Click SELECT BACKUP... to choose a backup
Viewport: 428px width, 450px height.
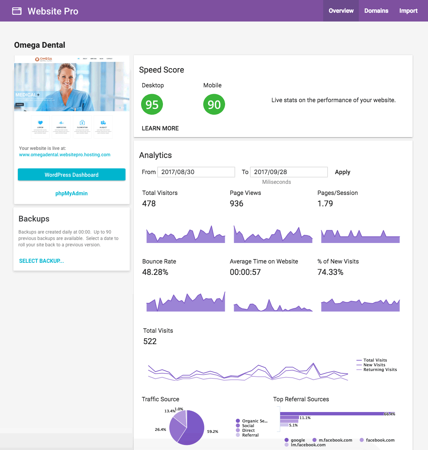[41, 261]
